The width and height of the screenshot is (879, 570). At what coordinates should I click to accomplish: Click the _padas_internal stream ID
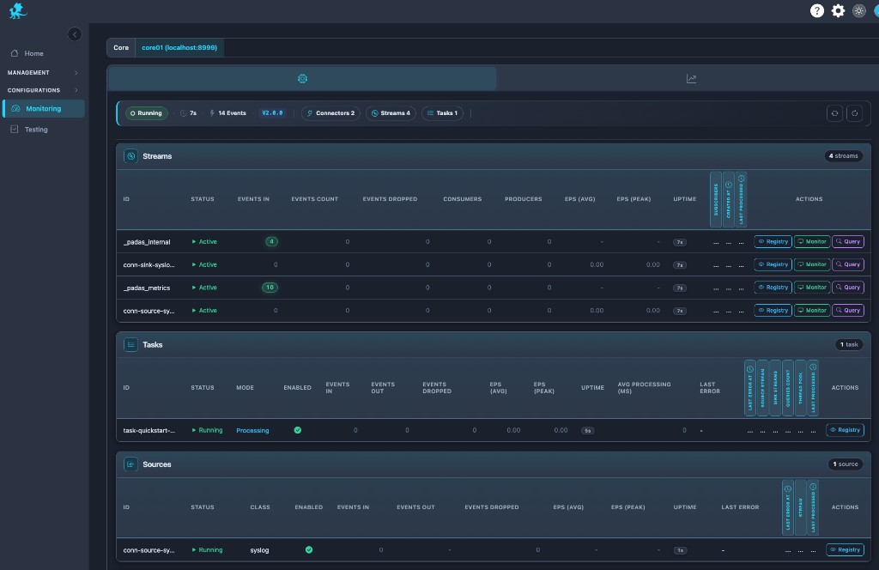147,242
